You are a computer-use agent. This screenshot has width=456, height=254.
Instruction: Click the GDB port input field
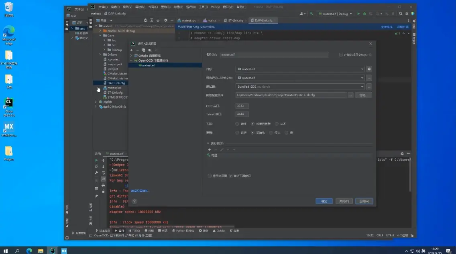[x=242, y=106]
